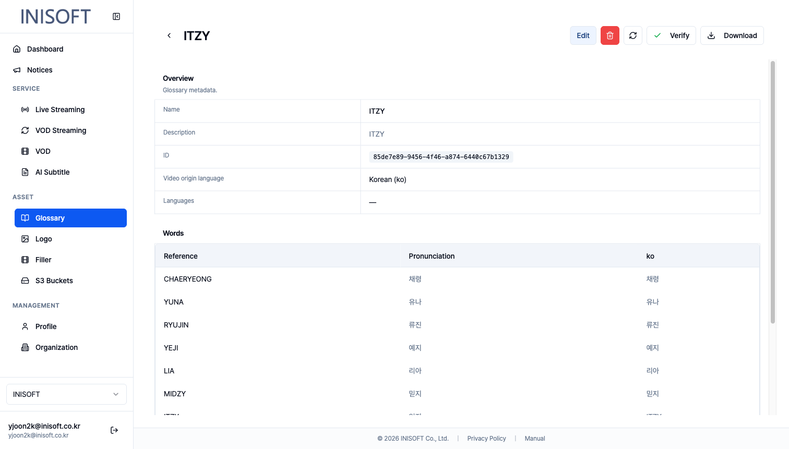Click the VOD Streaming sync icon

pos(25,130)
